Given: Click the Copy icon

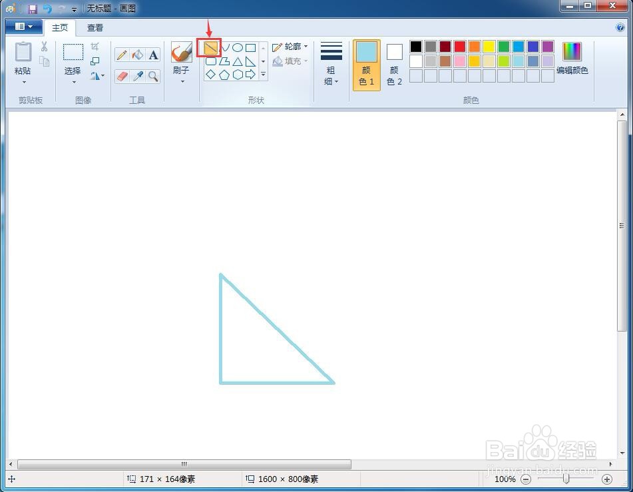Looking at the screenshot, I should tap(45, 61).
